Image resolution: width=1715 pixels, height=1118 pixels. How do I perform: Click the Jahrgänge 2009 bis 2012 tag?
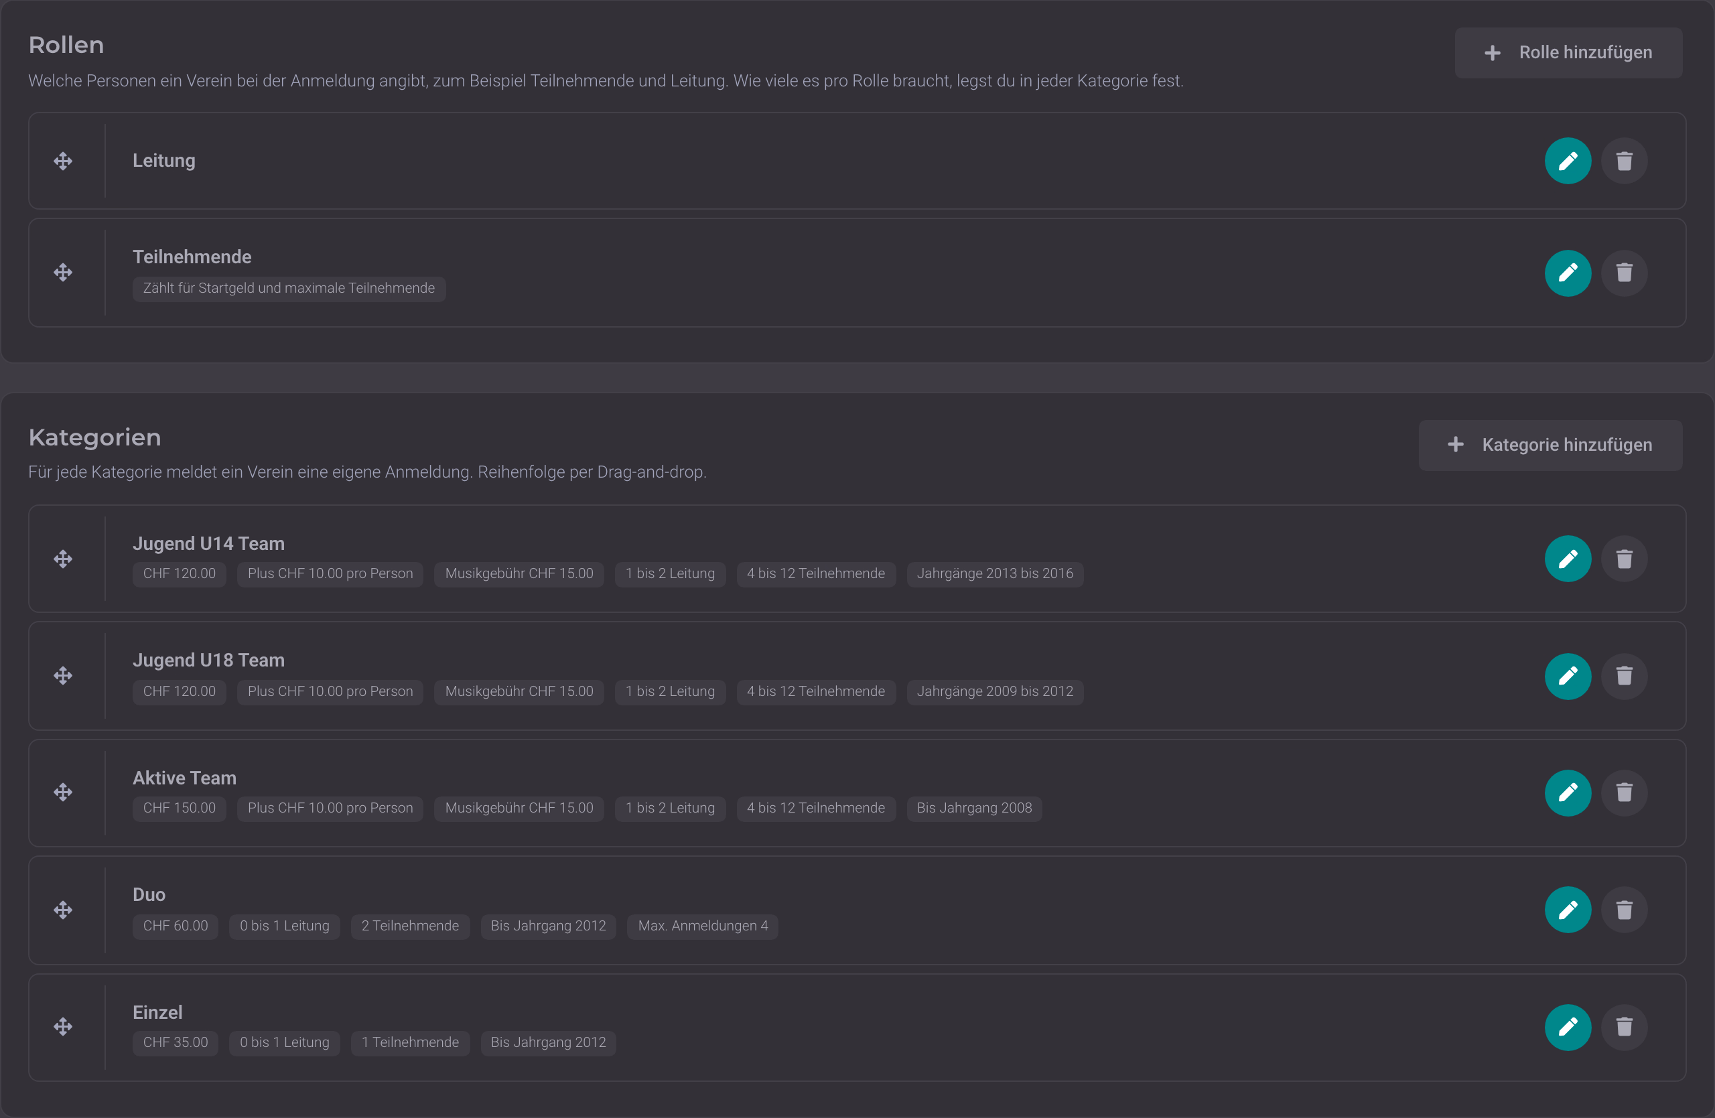coord(994,691)
